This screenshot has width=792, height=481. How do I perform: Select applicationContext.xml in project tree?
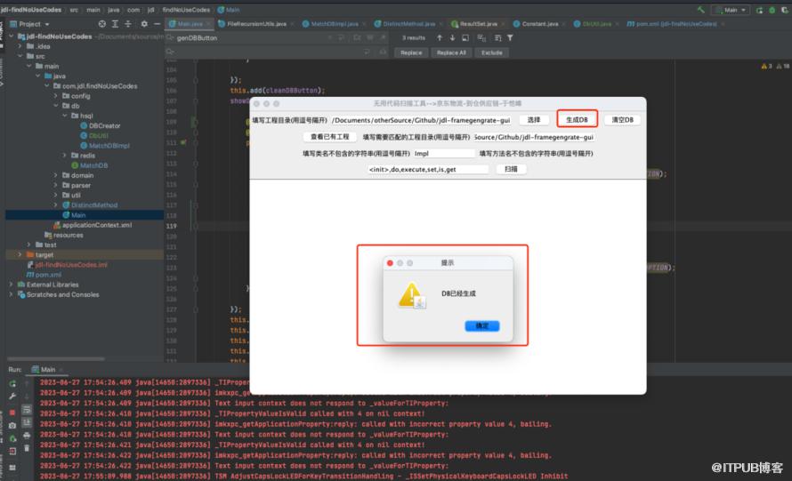(96, 225)
